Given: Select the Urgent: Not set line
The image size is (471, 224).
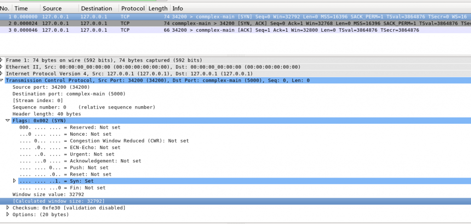Looking at the screenshot, I should point(67,154).
